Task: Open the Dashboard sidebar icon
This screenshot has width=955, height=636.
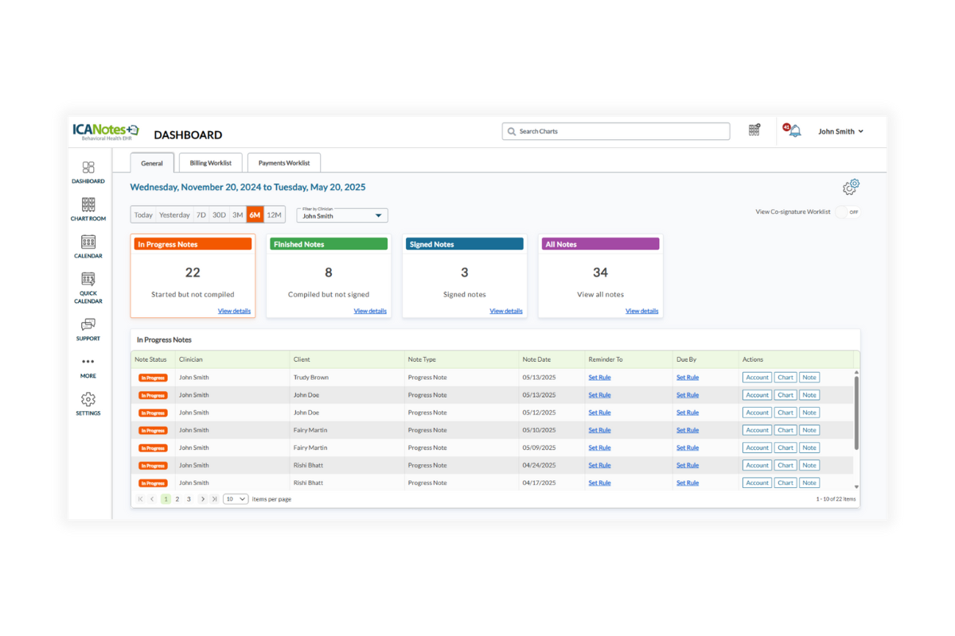Action: pyautogui.click(x=88, y=168)
